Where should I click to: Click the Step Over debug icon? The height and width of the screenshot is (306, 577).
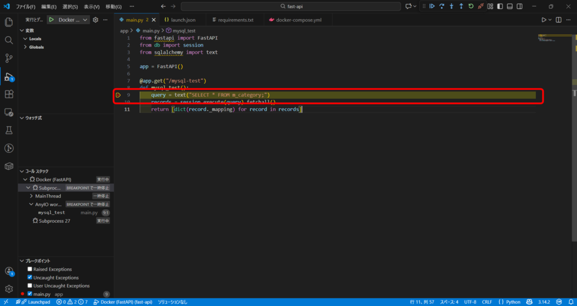coord(442,6)
